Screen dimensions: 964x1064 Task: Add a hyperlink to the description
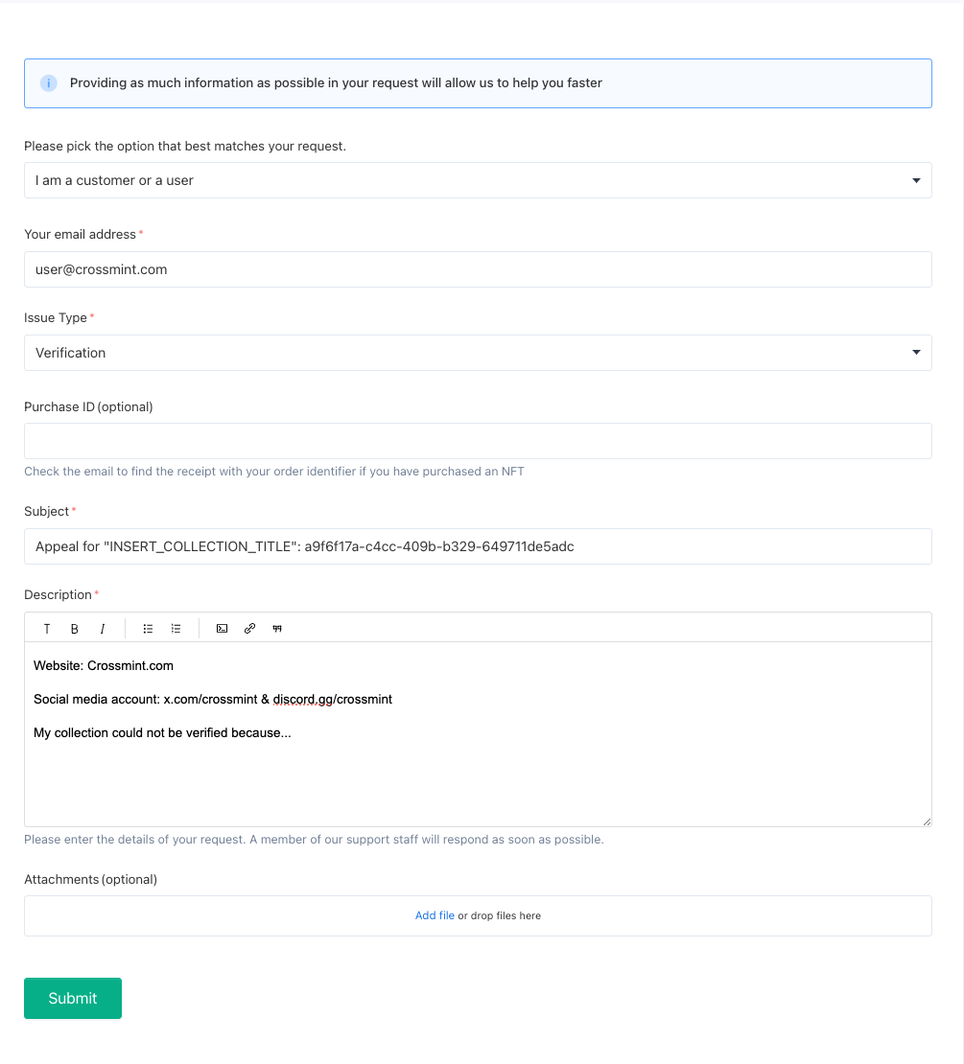click(249, 629)
